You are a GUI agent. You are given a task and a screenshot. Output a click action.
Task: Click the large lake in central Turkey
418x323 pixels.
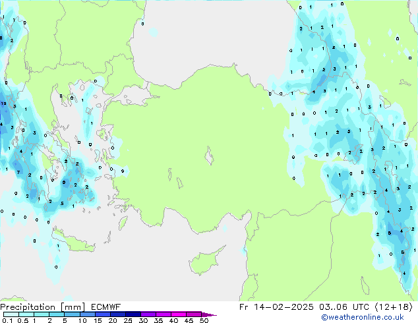209,156
